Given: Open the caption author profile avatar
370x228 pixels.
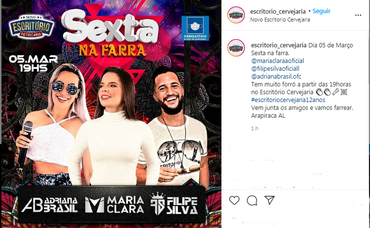Looking at the screenshot, I should [x=236, y=48].
